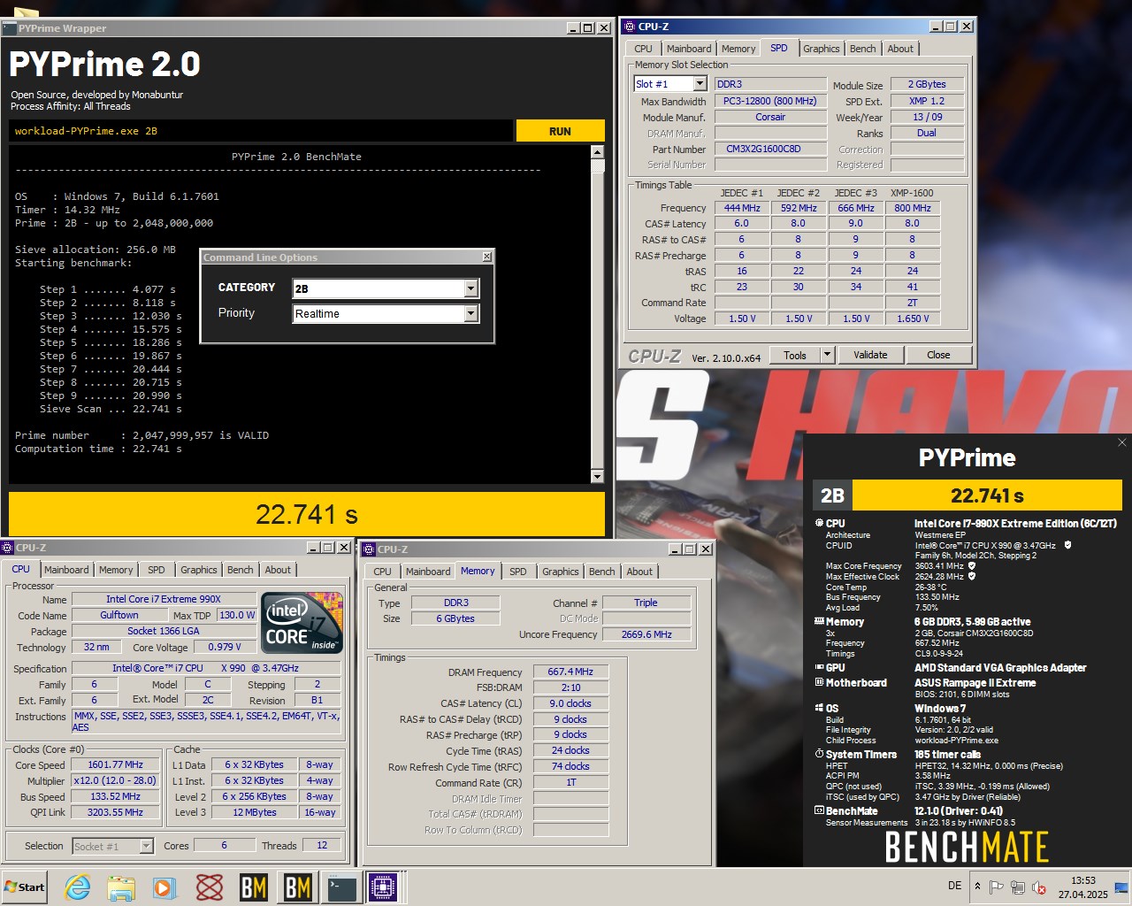1132x906 pixels.
Task: Click the System Timers stopwatch icon
Action: pos(819,754)
